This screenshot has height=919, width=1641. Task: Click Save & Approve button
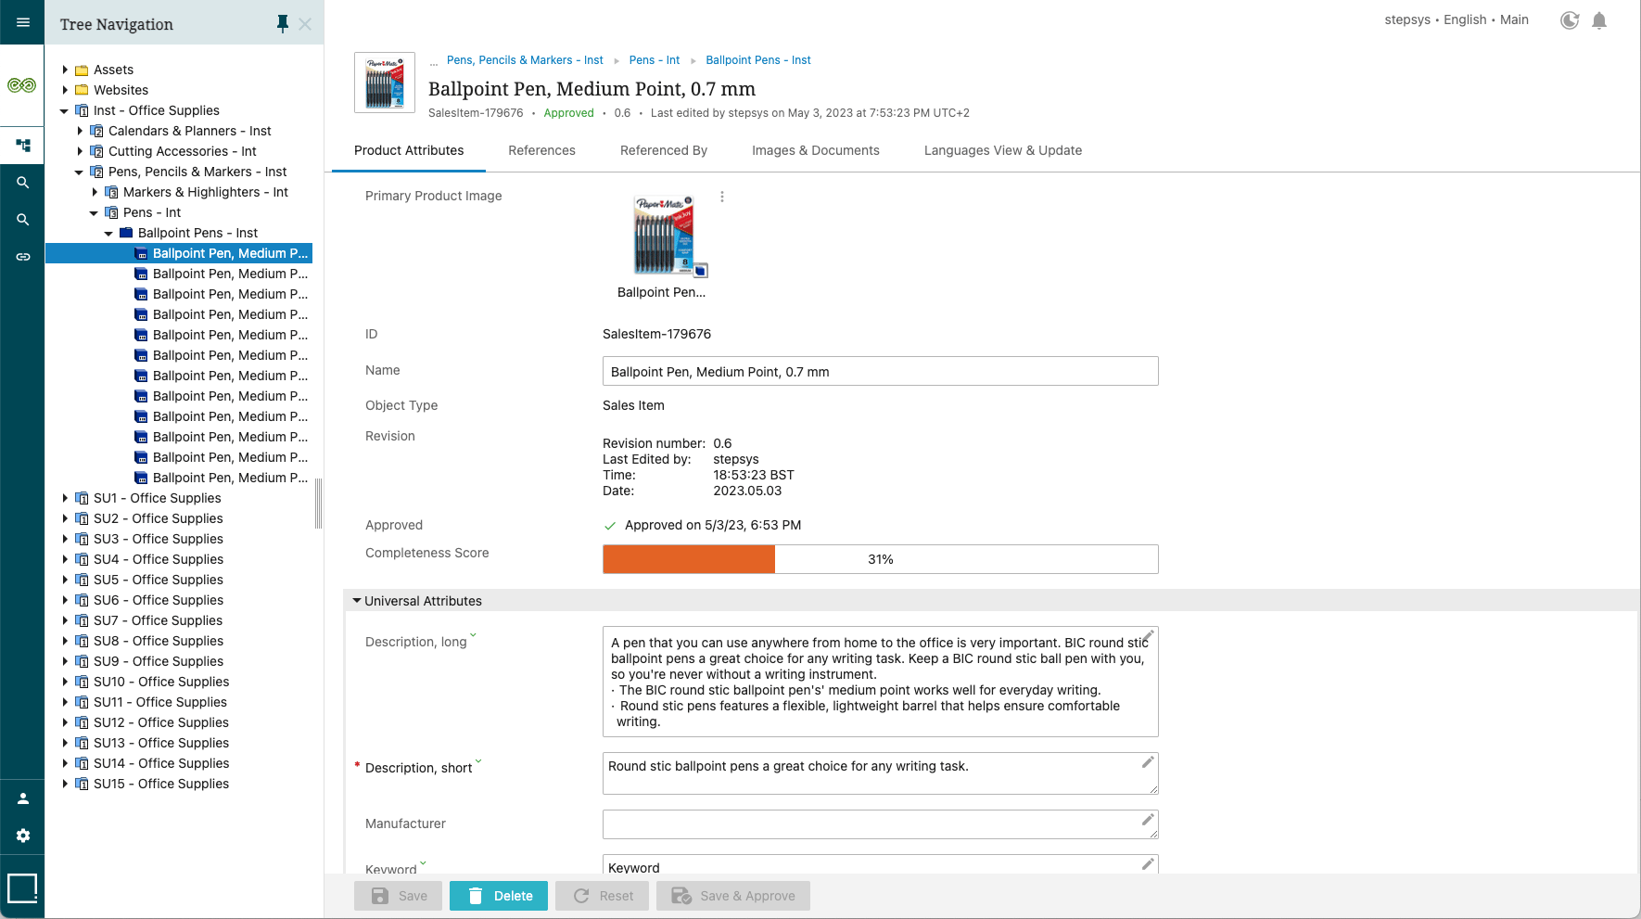[x=733, y=896]
